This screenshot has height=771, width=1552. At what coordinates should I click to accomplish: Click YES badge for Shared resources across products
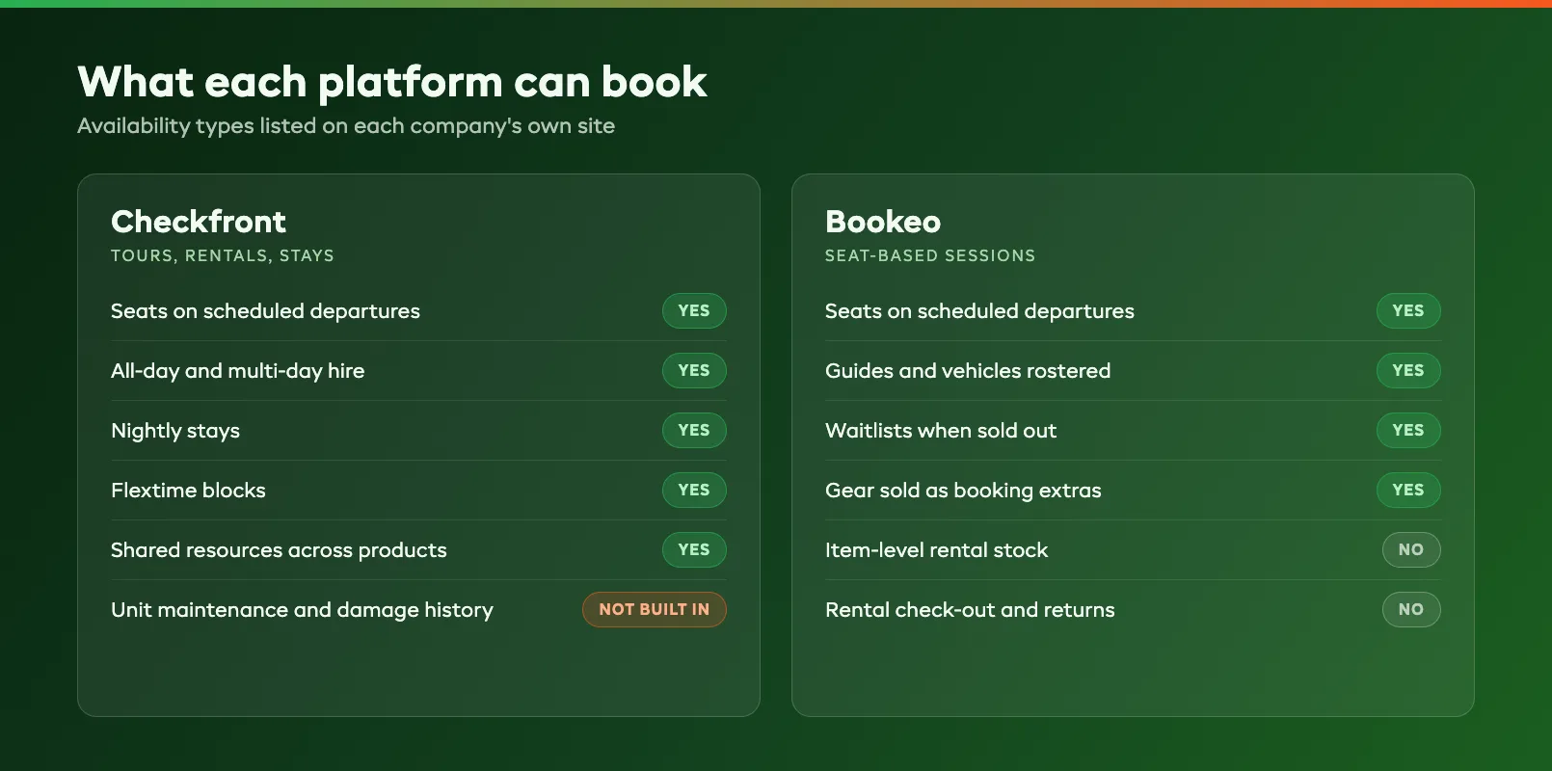[x=694, y=549]
